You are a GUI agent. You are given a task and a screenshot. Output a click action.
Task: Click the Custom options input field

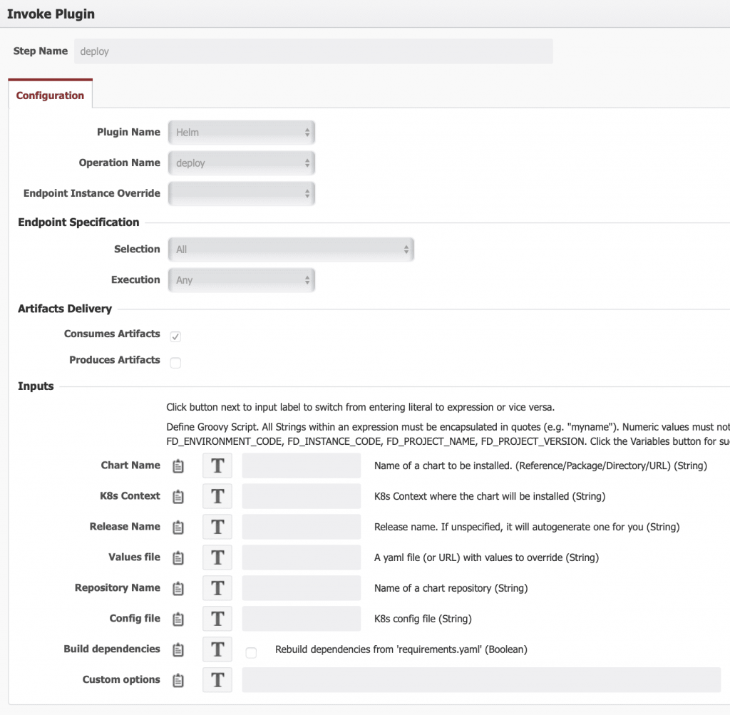point(481,681)
